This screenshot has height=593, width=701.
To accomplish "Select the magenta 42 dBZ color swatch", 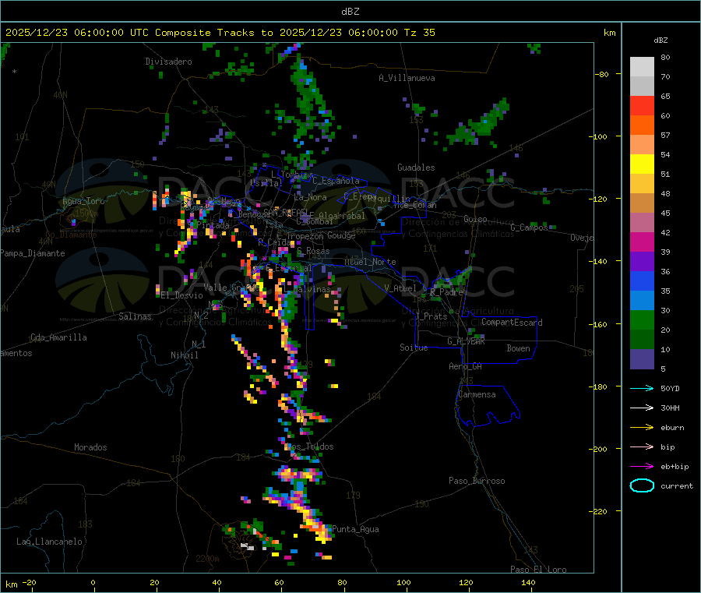I will [642, 242].
